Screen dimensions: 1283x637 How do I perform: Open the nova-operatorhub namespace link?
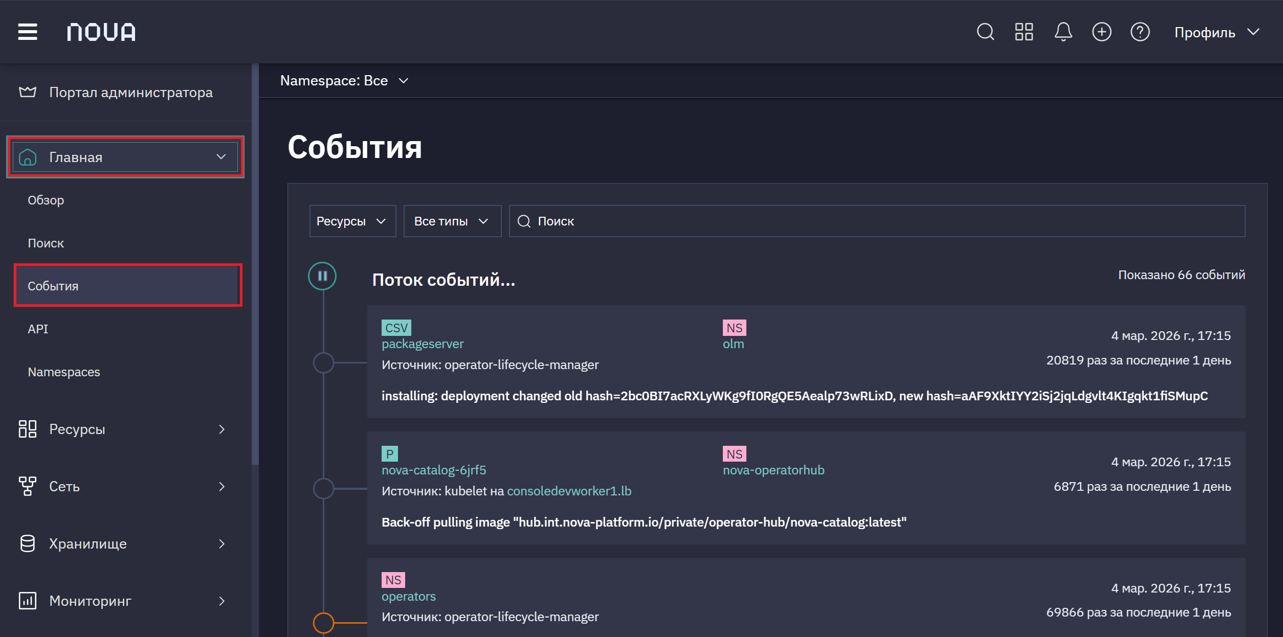[x=773, y=470]
